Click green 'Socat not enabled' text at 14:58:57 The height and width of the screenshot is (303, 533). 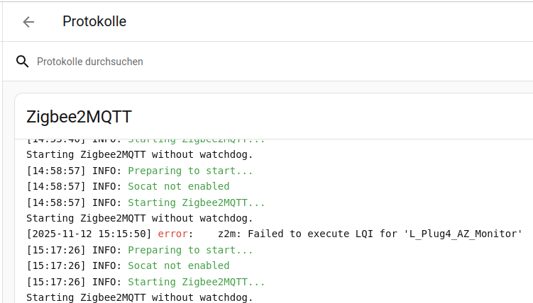click(179, 186)
